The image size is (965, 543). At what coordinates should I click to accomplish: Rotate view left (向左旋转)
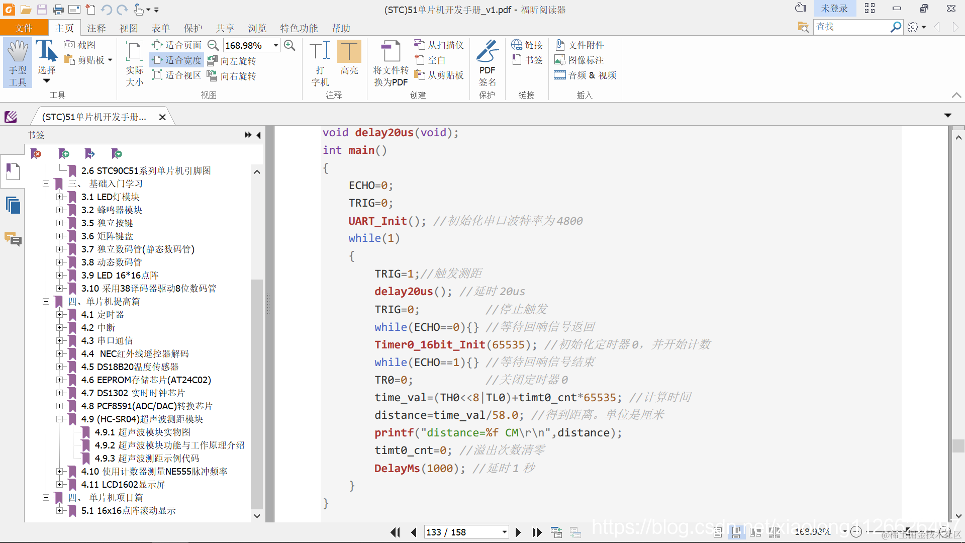(232, 61)
